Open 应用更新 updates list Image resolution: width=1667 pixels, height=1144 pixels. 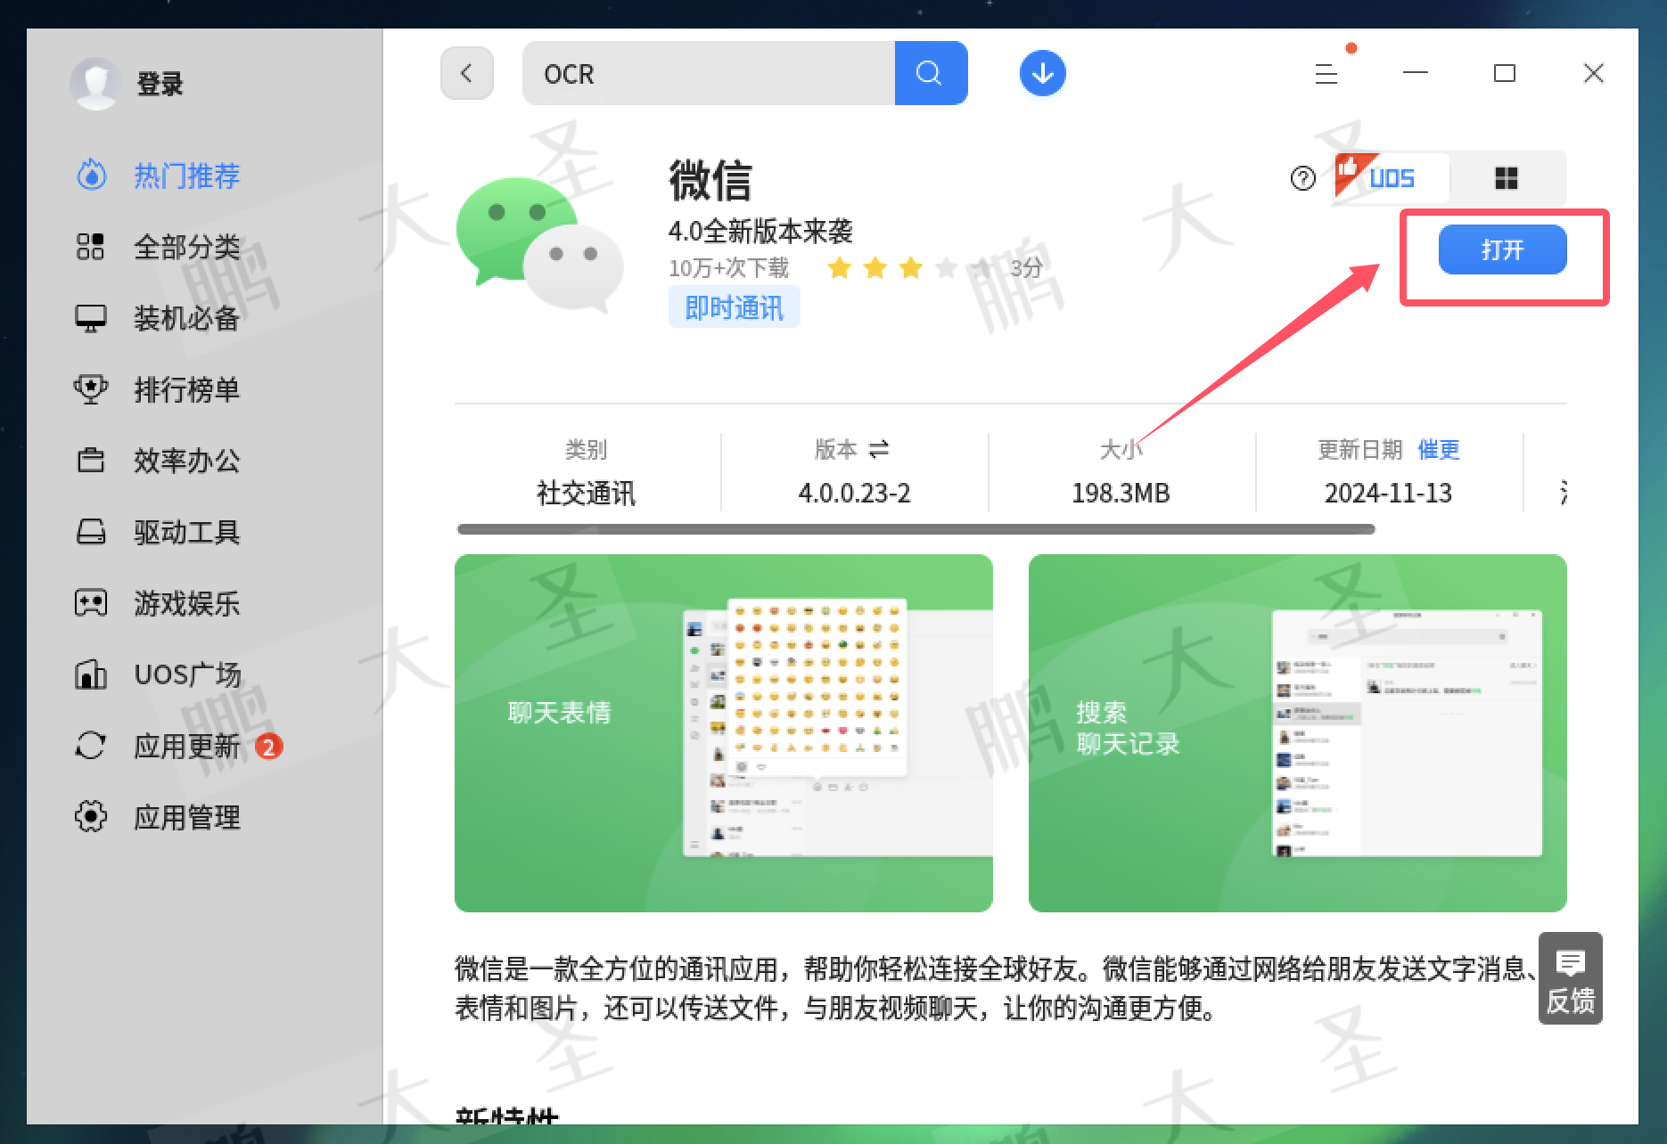coord(187,746)
